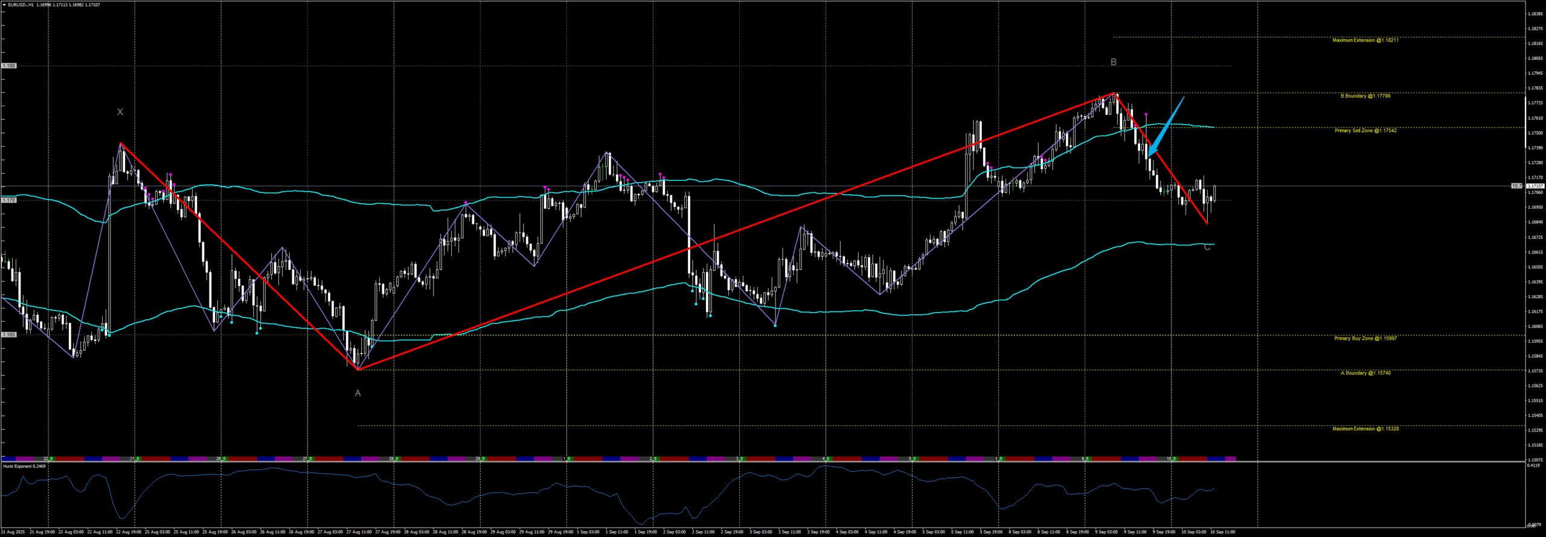The image size is (1546, 537).
Task: Select the blue arrow drawn on chart
Action: [1166, 127]
